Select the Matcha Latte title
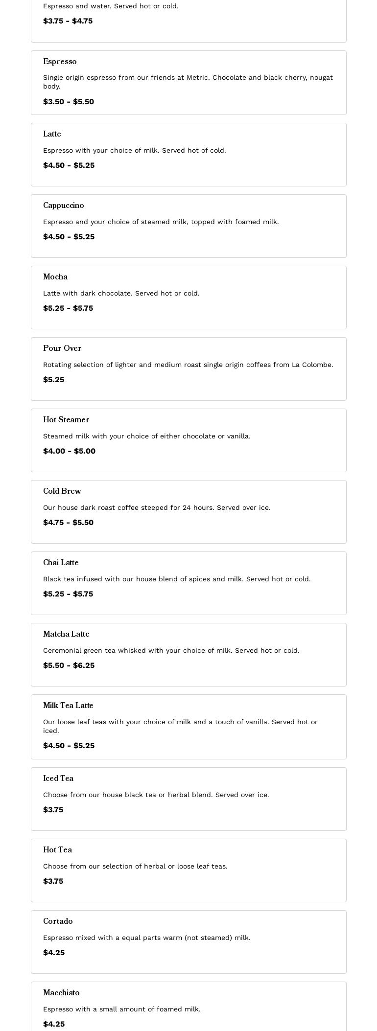The image size is (377, 1031). click(66, 634)
